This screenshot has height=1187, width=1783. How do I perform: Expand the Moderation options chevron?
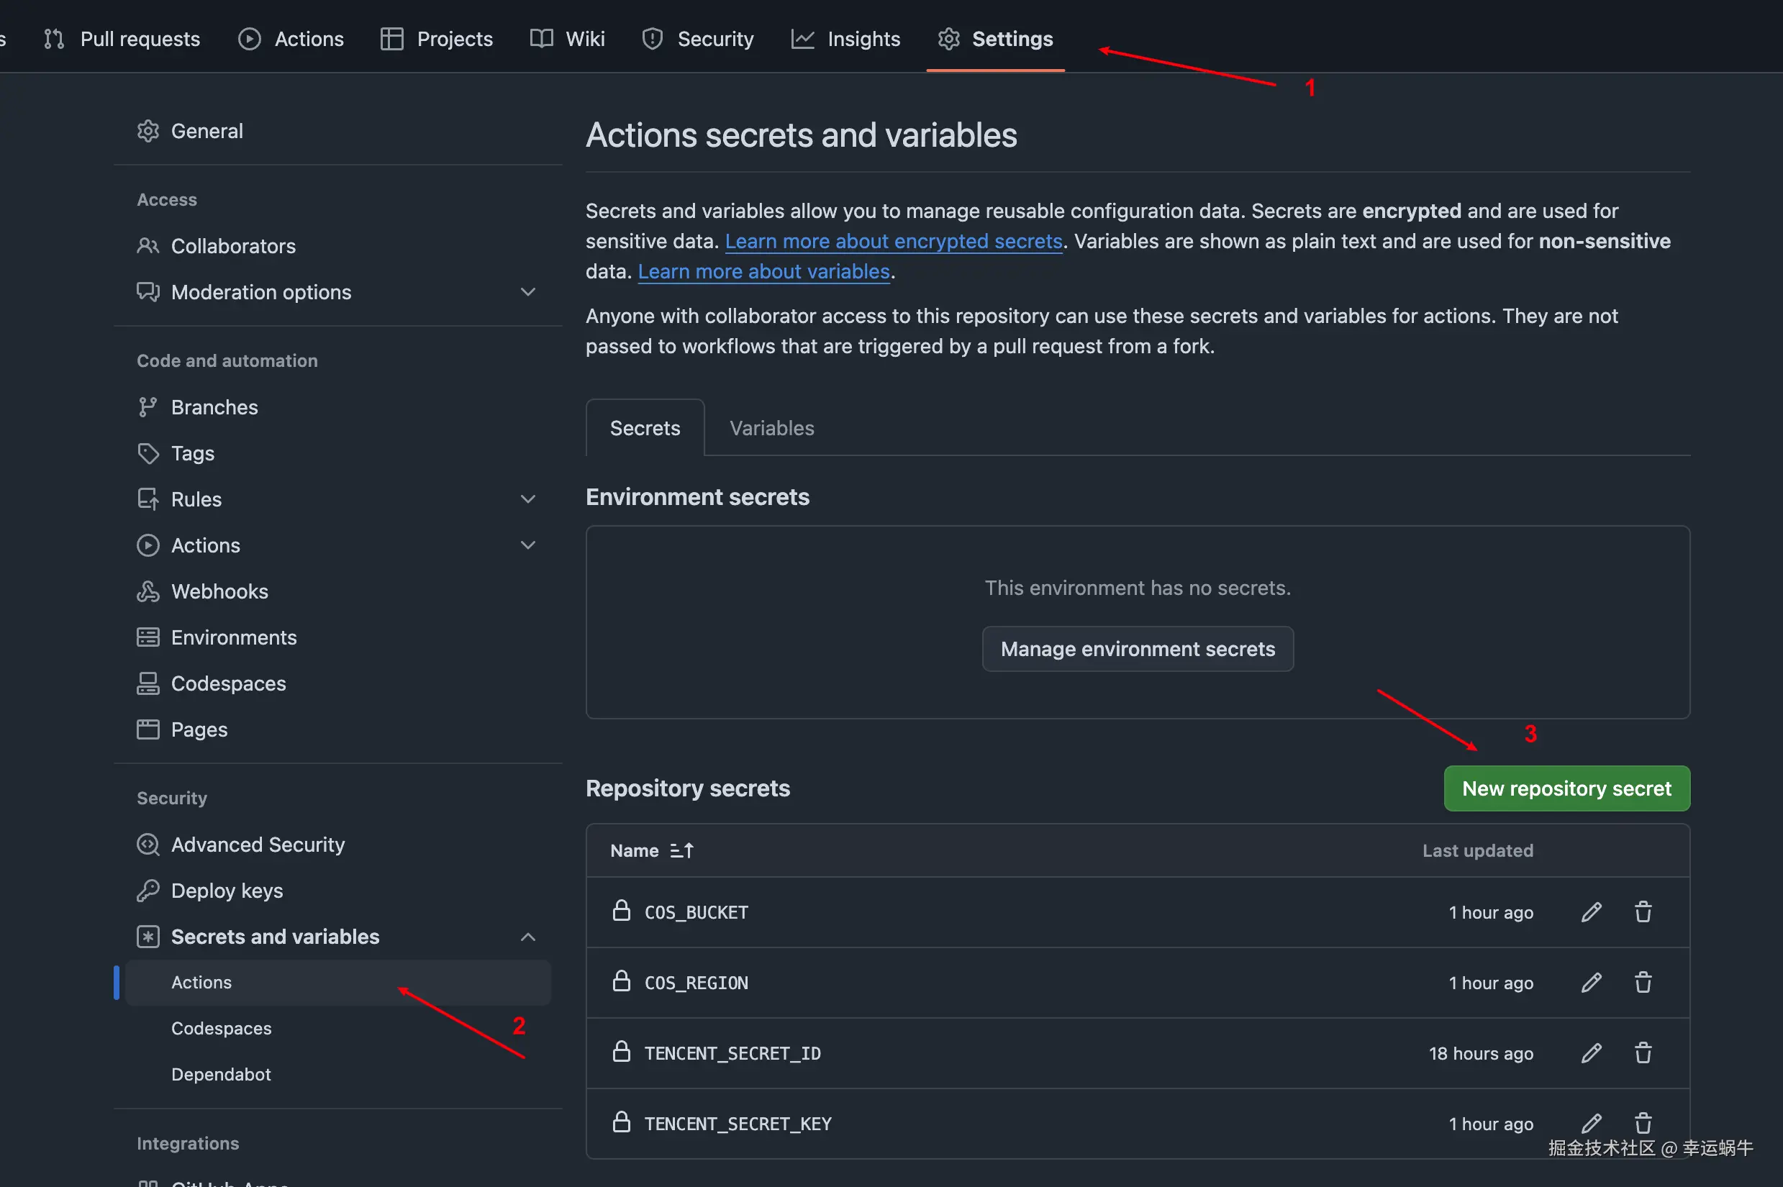(527, 292)
